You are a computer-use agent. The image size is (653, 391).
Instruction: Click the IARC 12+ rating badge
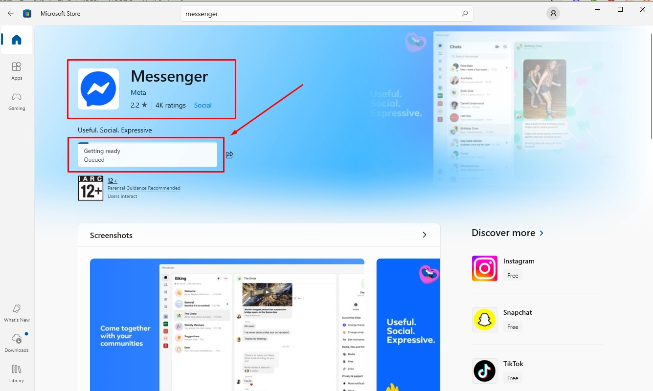[x=90, y=188]
